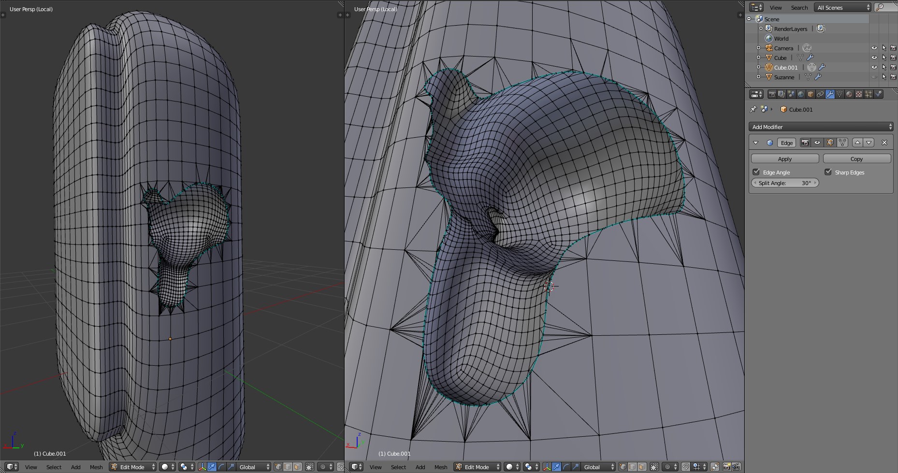The width and height of the screenshot is (898, 473).
Task: Switch to edge select mode in right viewport
Action: click(633, 467)
